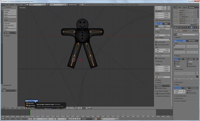Open the World properties tab icon
The width and height of the screenshot is (200, 121).
185,27
